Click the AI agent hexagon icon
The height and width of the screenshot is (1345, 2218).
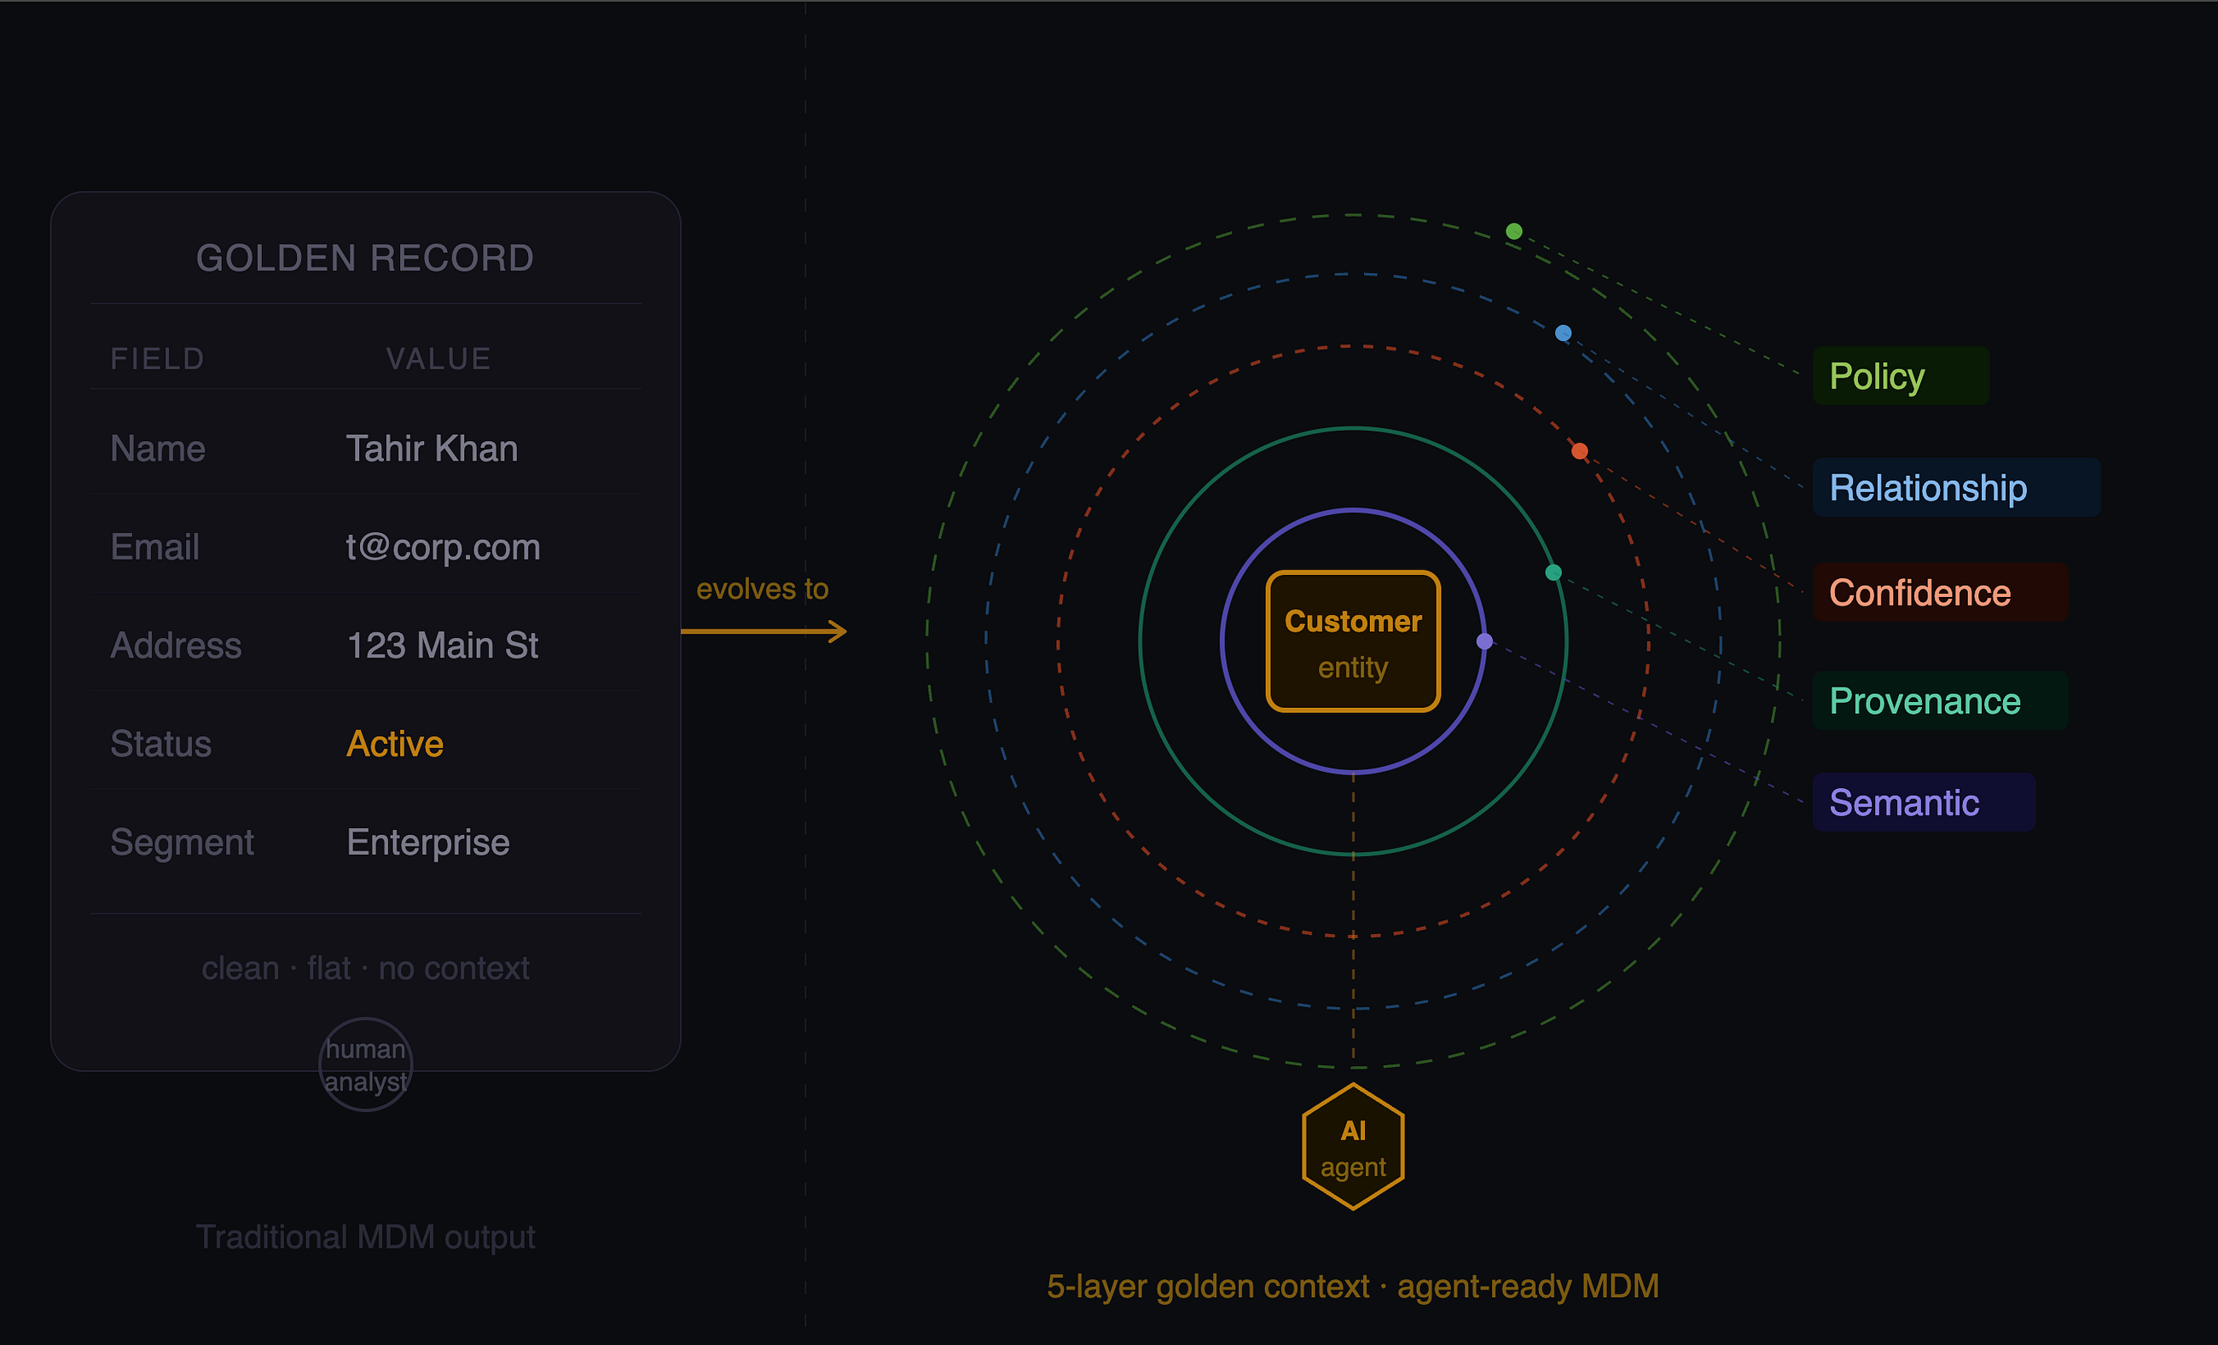[1353, 1146]
